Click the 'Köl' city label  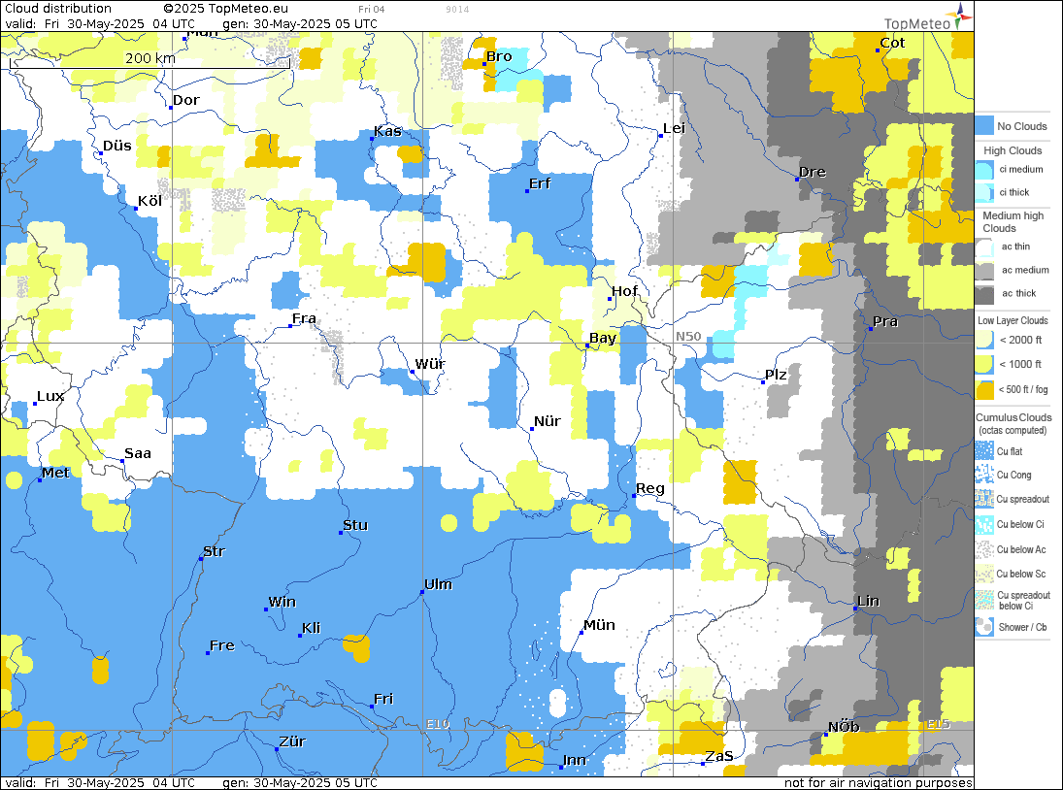149,201
